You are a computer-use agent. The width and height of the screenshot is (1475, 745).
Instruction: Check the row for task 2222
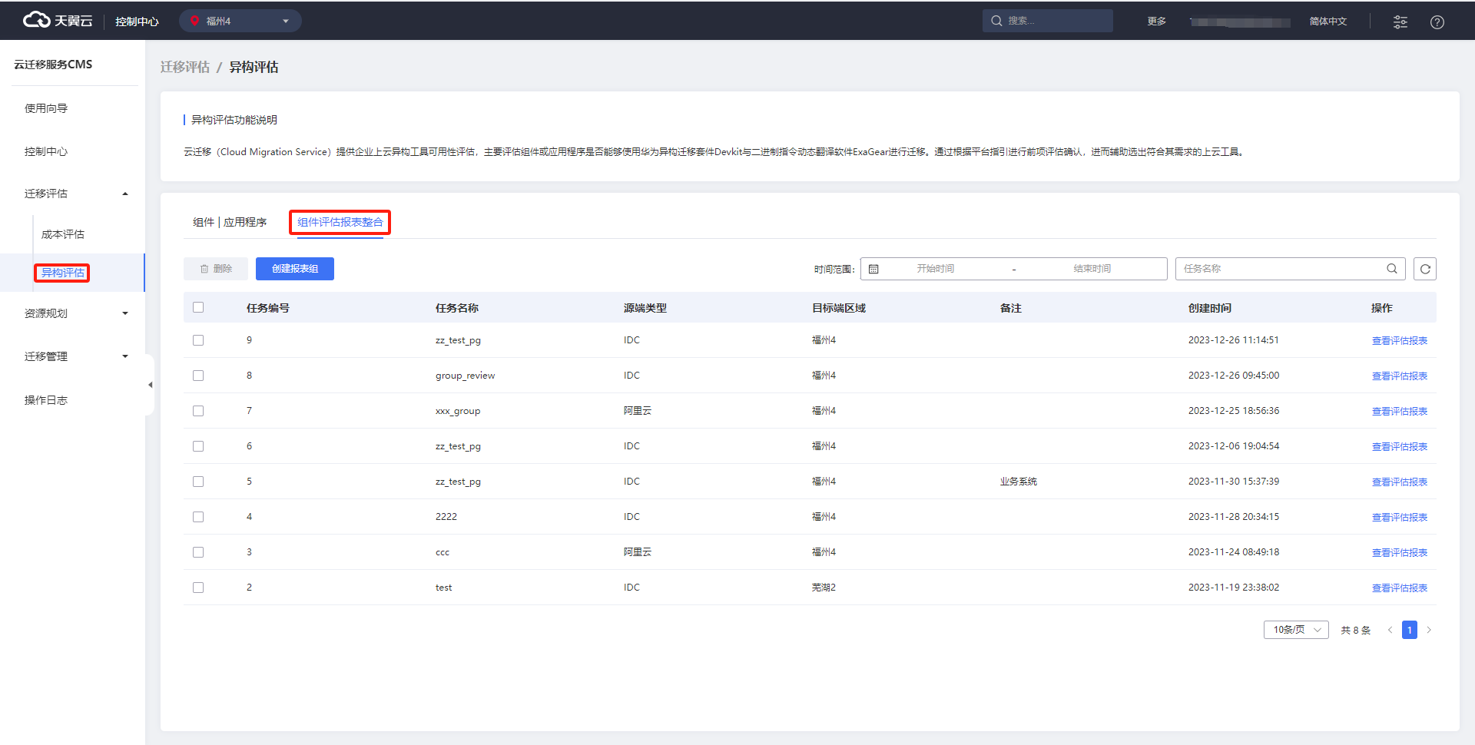pos(198,517)
